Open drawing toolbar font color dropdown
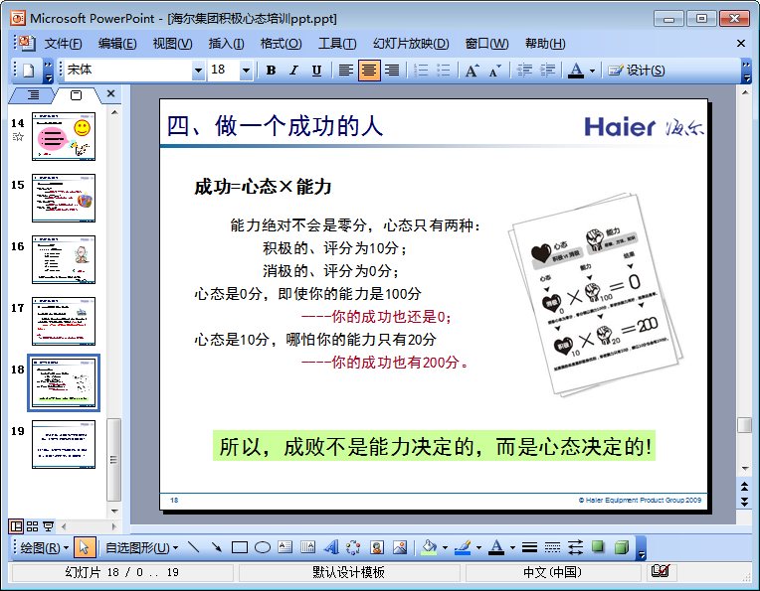 pos(512,547)
